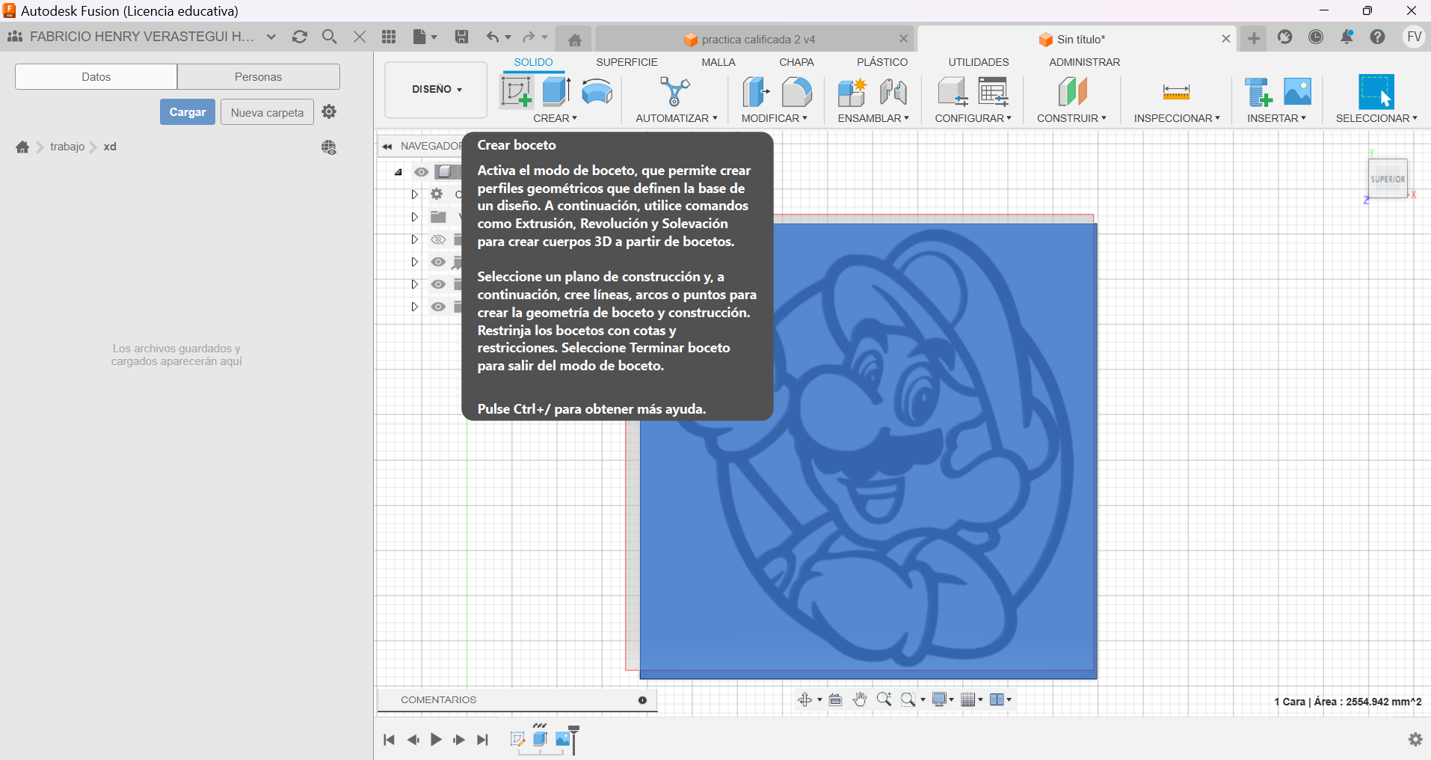Click the Insertar imagen (Lienzo) icon
Viewport: 1431px width, 760px height.
[x=1297, y=92]
